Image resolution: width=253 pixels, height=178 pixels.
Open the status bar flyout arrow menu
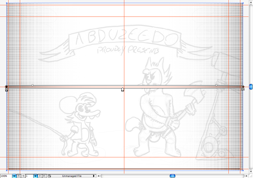94,176
